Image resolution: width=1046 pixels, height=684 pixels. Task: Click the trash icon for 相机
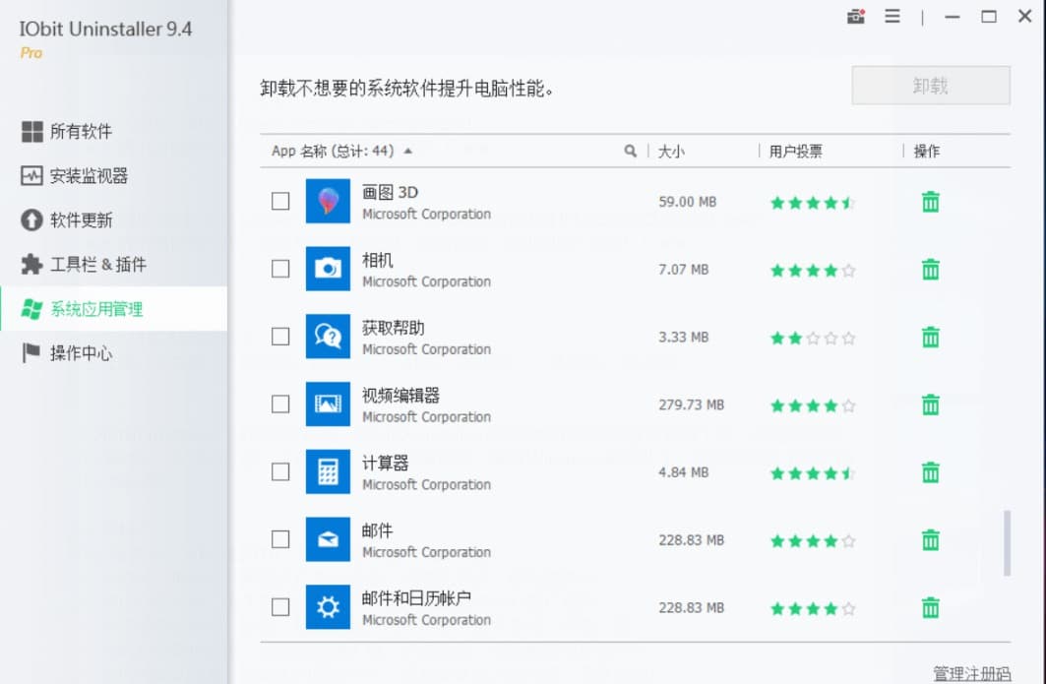[931, 269]
